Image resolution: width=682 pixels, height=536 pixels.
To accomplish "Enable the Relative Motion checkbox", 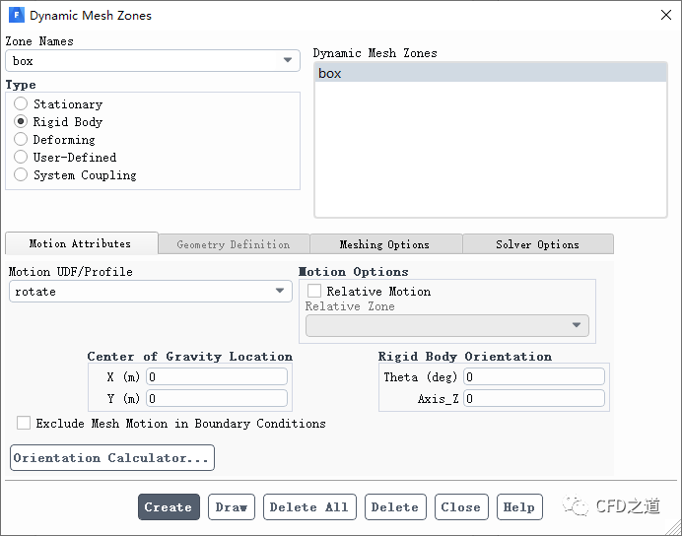I will coord(314,292).
